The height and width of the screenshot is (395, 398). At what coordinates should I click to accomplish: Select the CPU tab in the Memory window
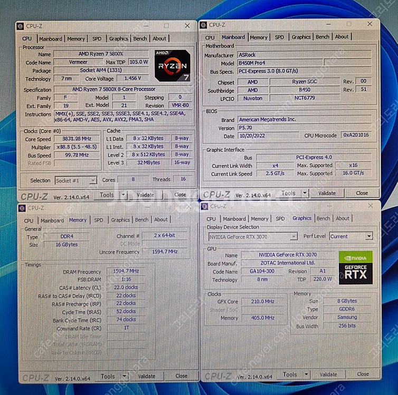click(29, 221)
